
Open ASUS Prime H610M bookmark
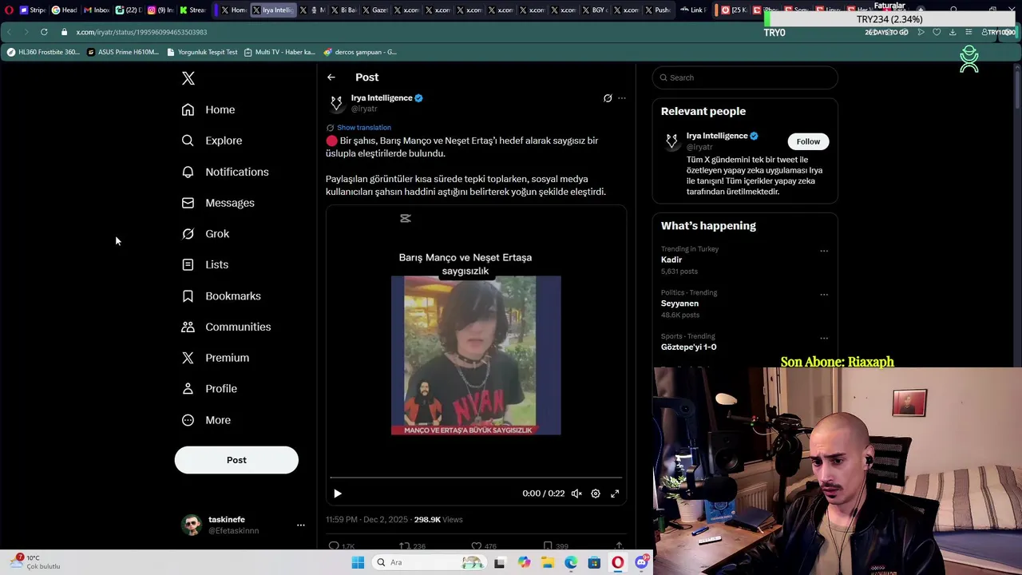point(123,52)
